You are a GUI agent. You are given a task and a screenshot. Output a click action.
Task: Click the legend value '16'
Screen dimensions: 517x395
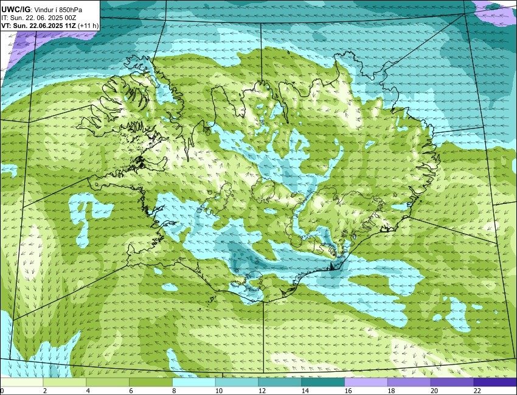348,391
